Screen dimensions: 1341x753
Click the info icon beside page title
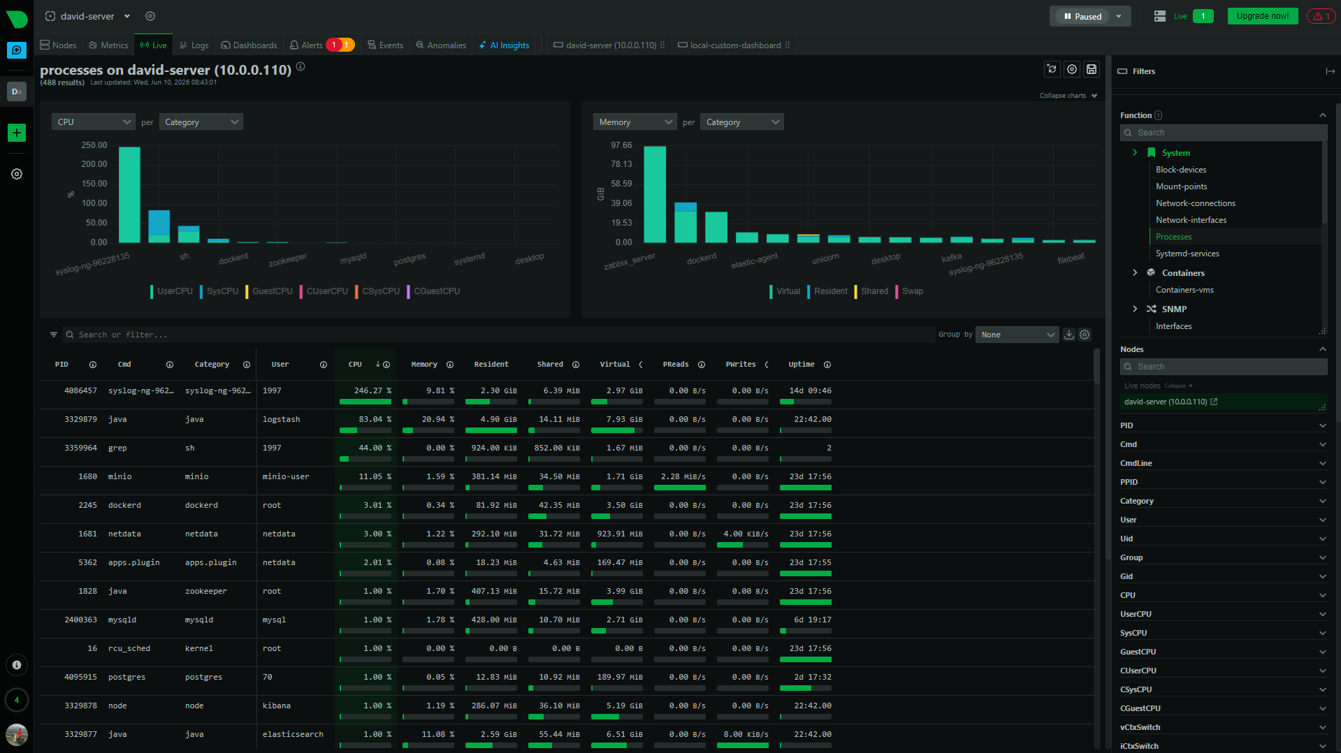(x=300, y=66)
